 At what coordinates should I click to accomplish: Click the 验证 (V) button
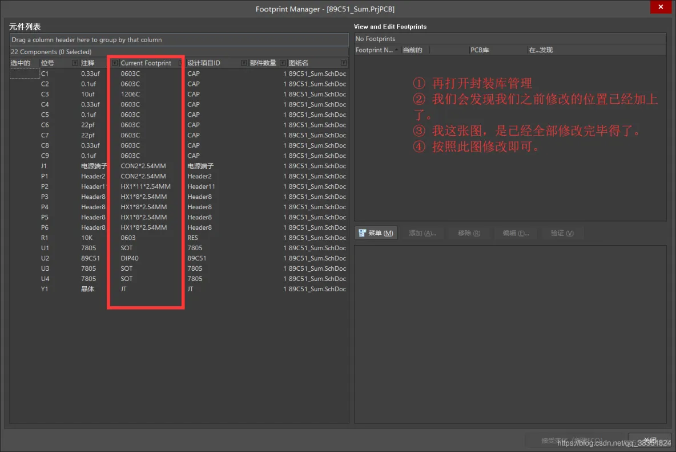[x=562, y=233]
